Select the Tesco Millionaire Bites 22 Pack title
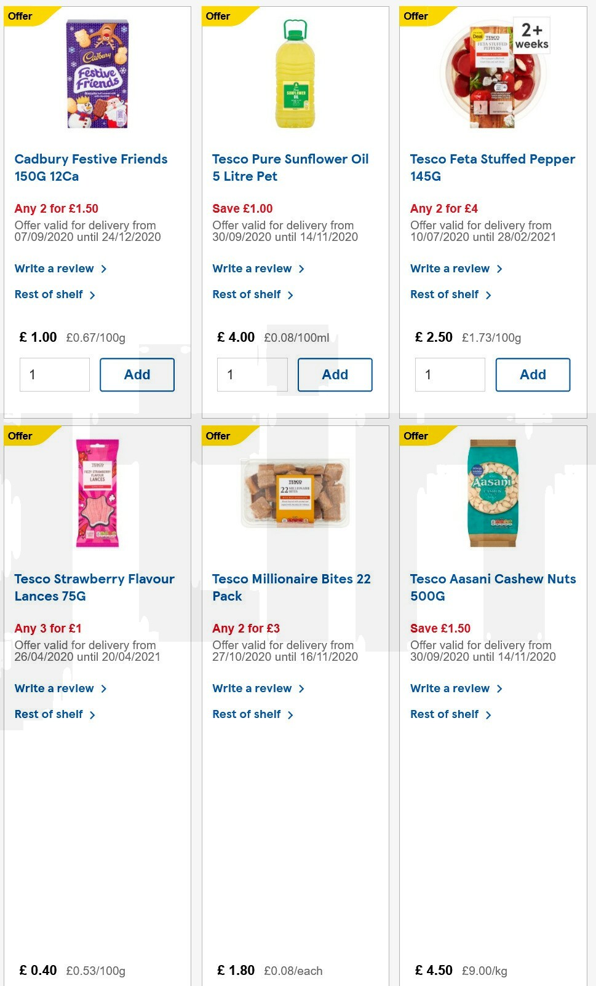This screenshot has height=986, width=596. (292, 588)
